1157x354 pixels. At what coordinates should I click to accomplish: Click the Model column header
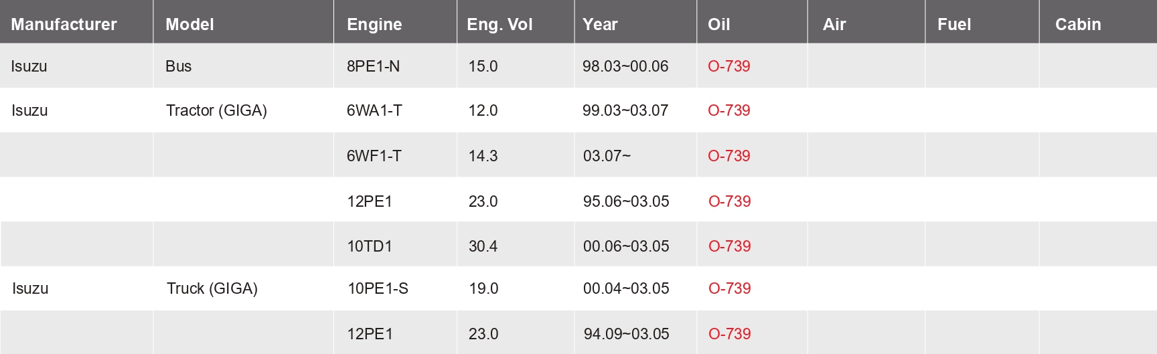coord(189,25)
